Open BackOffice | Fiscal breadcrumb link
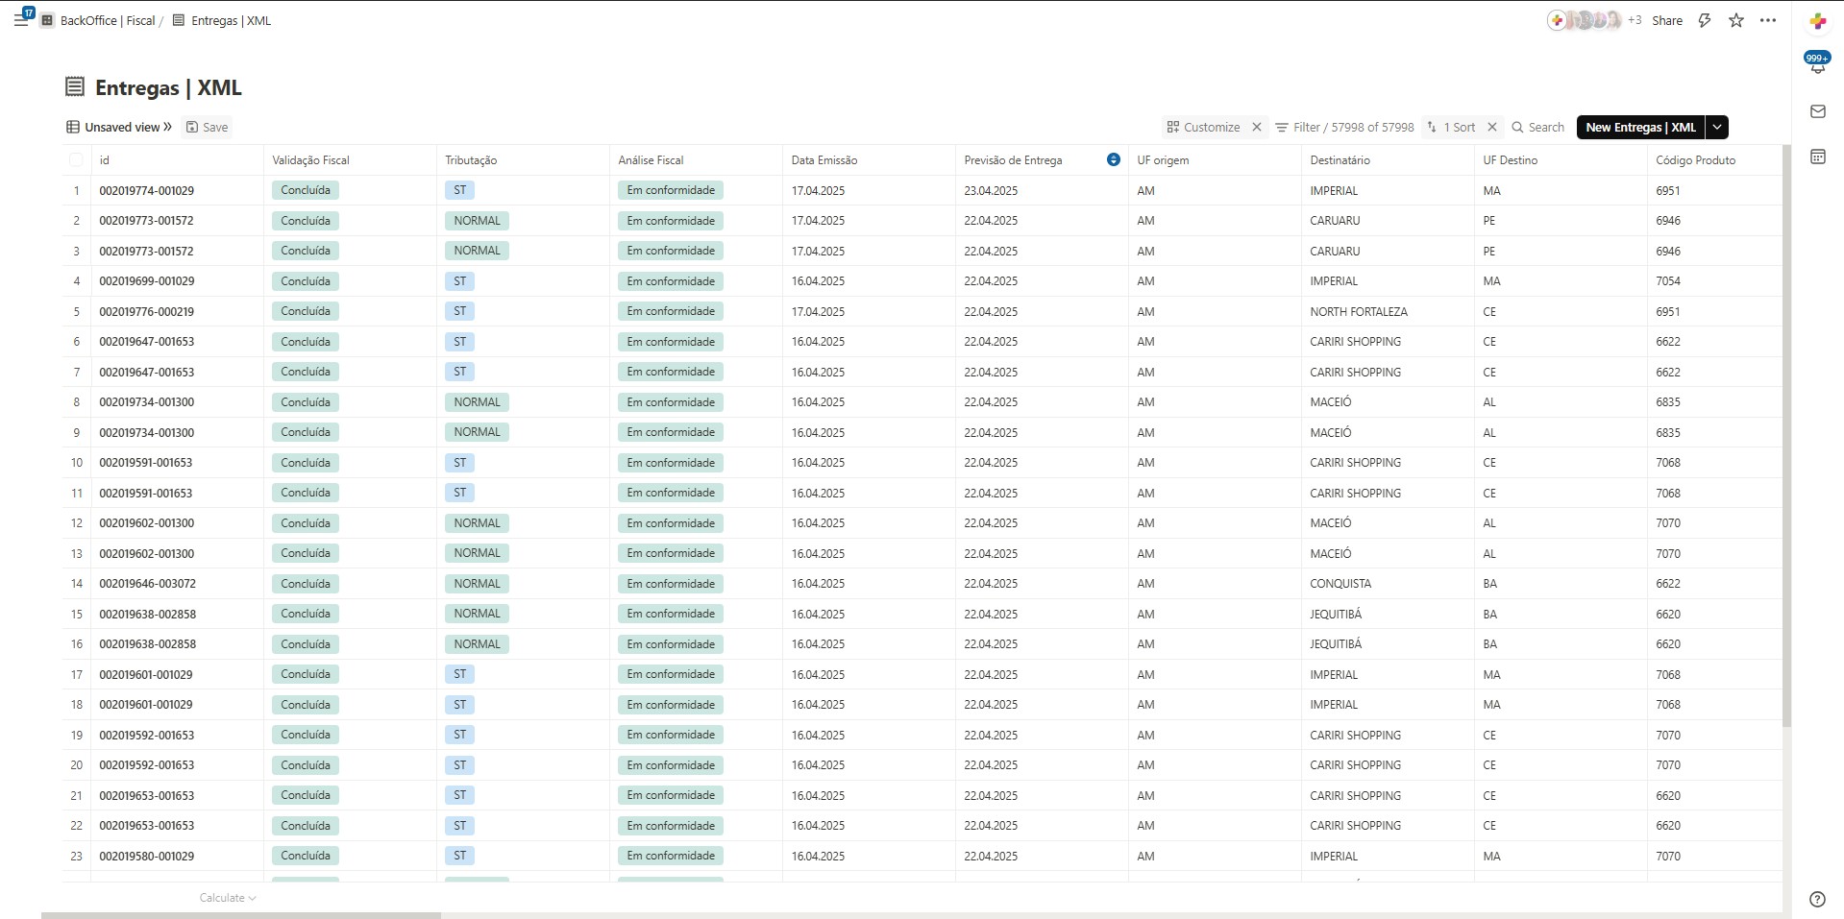1844x919 pixels. coord(107,20)
